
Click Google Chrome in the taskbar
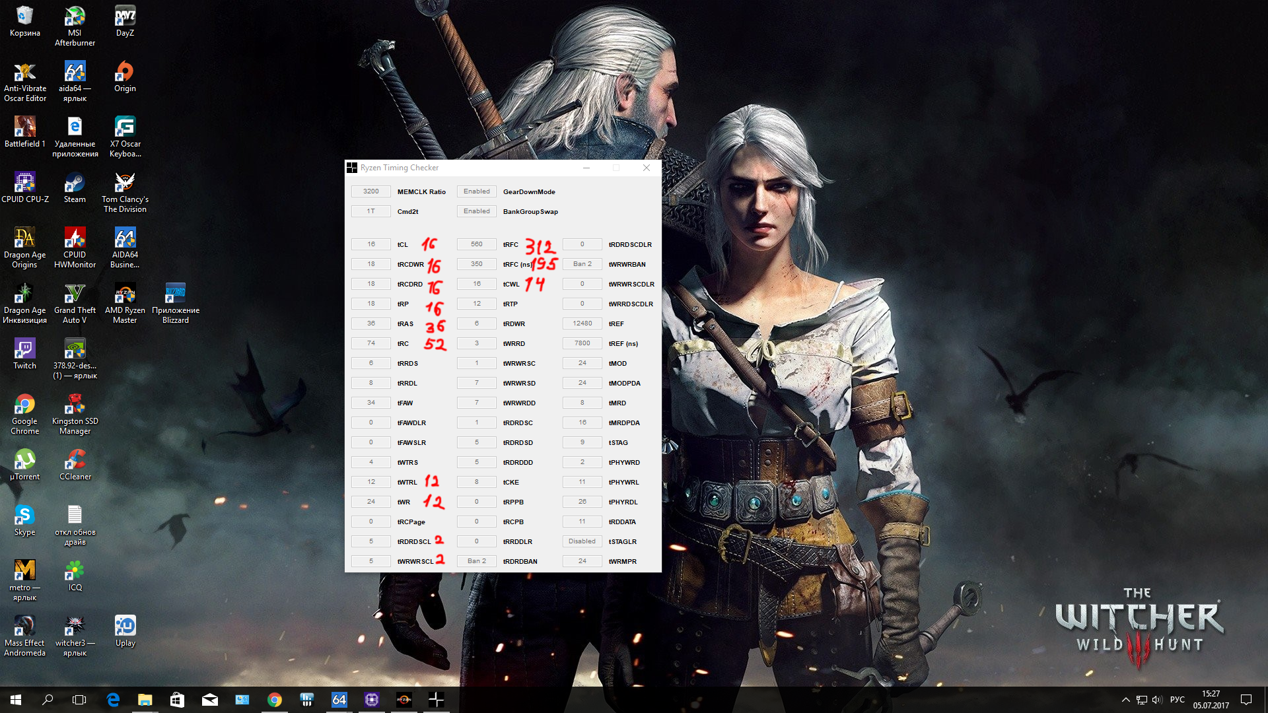pos(275,700)
